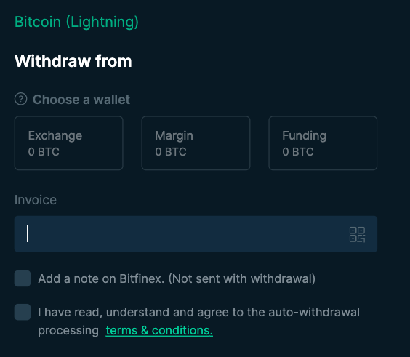This screenshot has height=357, width=410.
Task: Select the Margin wallet card
Action: coord(196,143)
